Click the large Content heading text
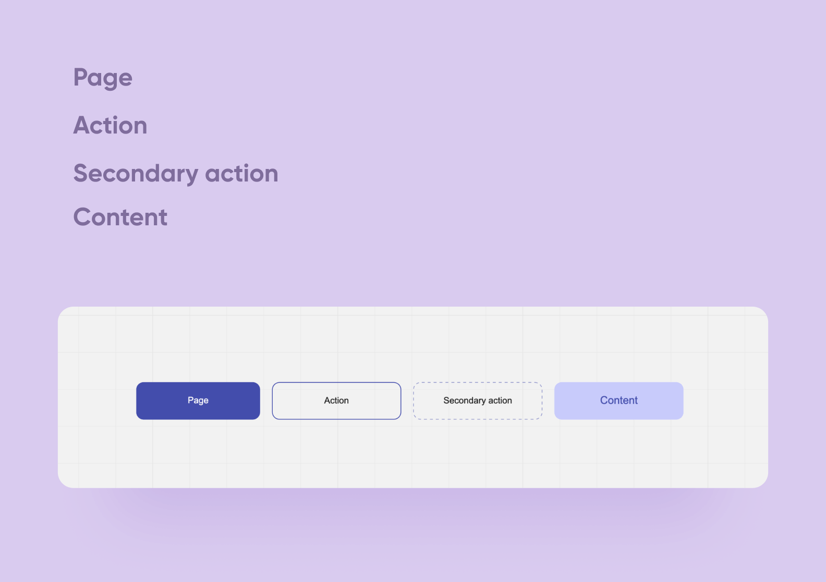The width and height of the screenshot is (826, 582). (120, 217)
